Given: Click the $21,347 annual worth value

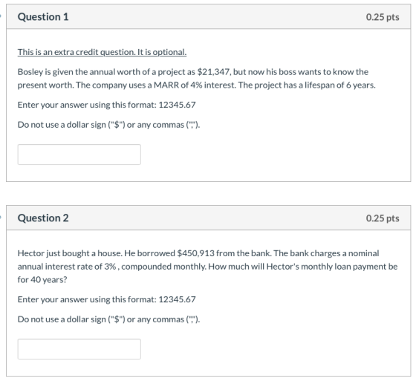Looking at the screenshot, I should click(214, 72).
